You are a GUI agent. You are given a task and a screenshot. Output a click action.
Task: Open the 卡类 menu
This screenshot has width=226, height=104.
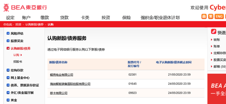85,18
